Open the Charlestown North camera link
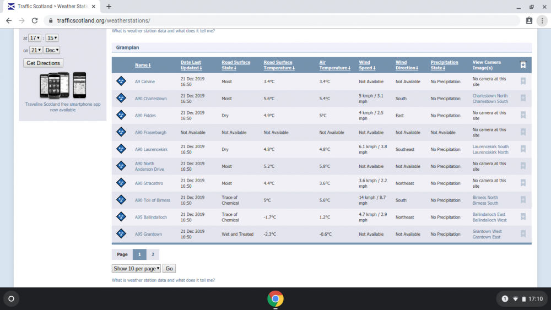 (x=490, y=95)
